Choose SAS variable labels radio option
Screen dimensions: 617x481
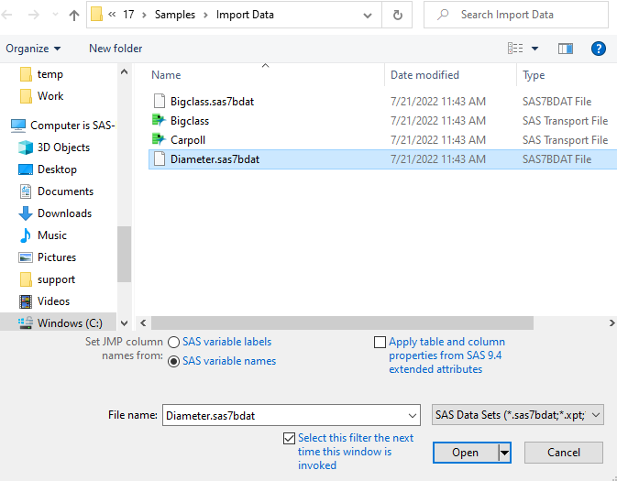(x=173, y=342)
